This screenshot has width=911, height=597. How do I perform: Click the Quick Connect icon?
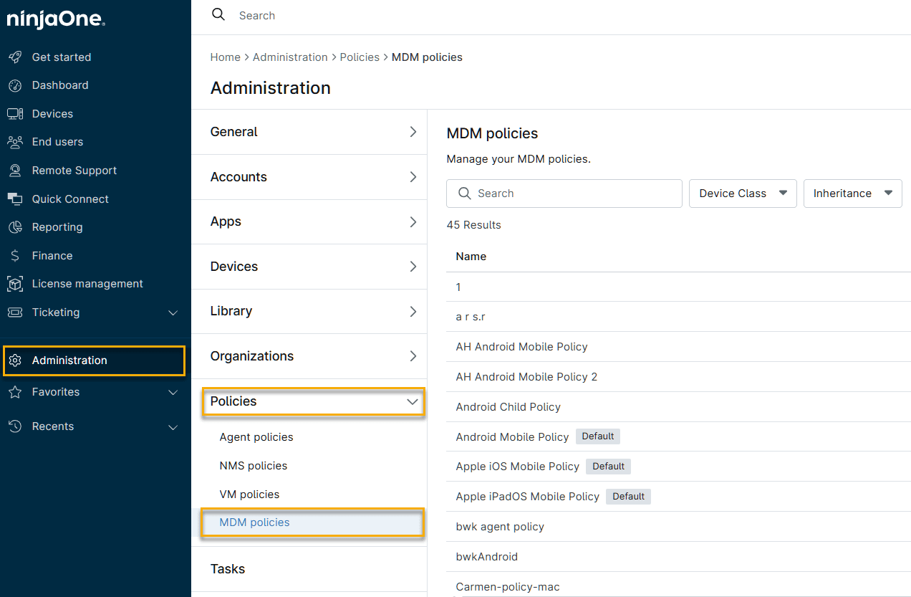(x=15, y=199)
